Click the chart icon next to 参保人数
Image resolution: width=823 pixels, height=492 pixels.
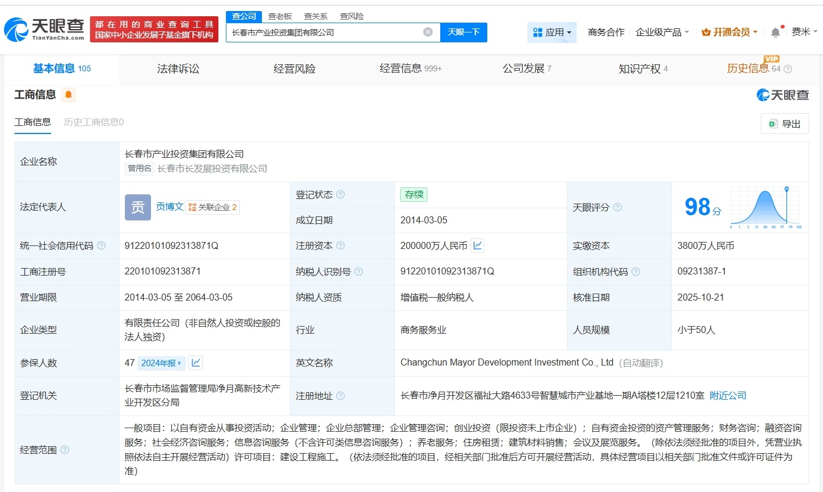195,363
